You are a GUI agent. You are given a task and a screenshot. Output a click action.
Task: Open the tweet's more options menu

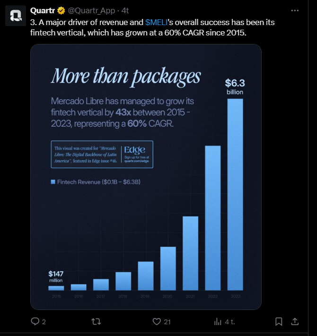click(x=295, y=10)
